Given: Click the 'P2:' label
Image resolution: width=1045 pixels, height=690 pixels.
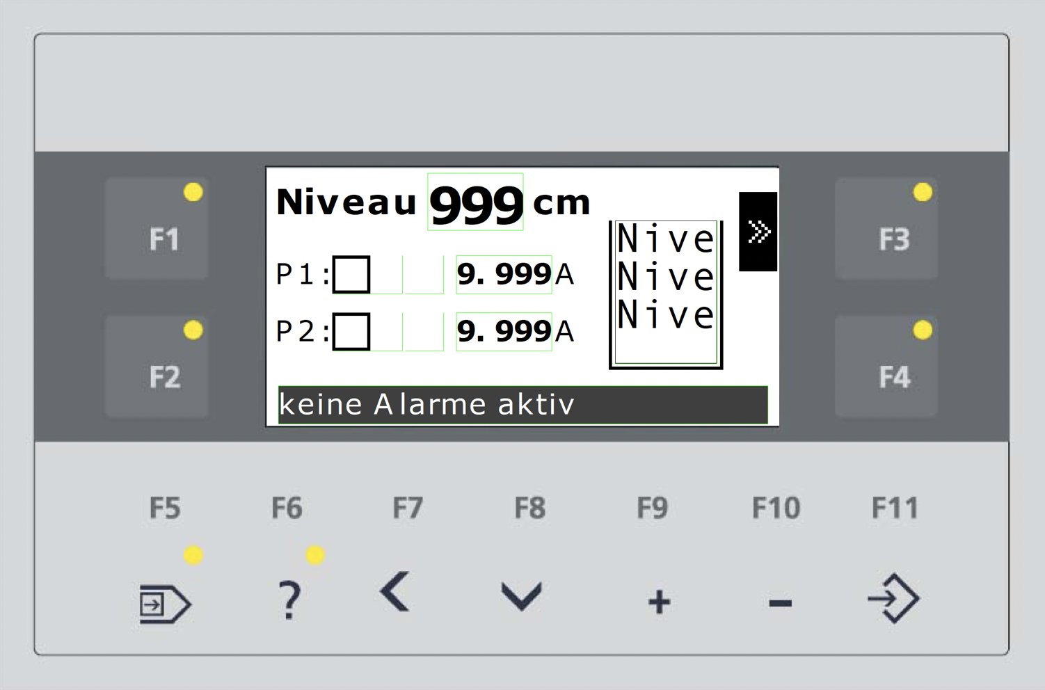Looking at the screenshot, I should point(303,332).
